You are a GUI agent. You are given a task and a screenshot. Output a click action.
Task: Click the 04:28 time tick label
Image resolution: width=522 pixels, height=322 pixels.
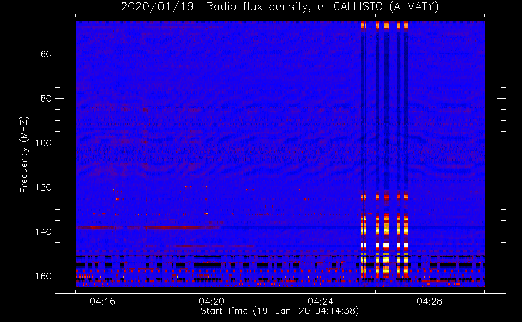(x=430, y=302)
